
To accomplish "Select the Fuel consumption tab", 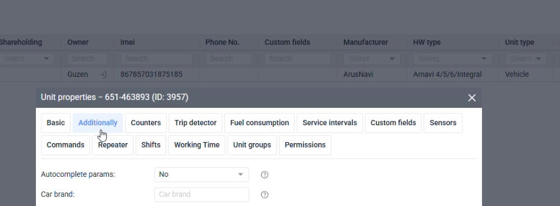I will pos(259,123).
